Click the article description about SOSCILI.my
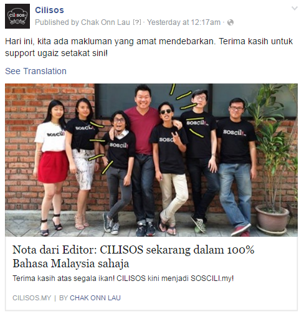This screenshot has width=299, height=314. [x=123, y=278]
